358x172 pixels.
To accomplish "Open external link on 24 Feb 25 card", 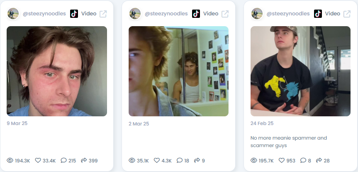I will tap(347, 14).
